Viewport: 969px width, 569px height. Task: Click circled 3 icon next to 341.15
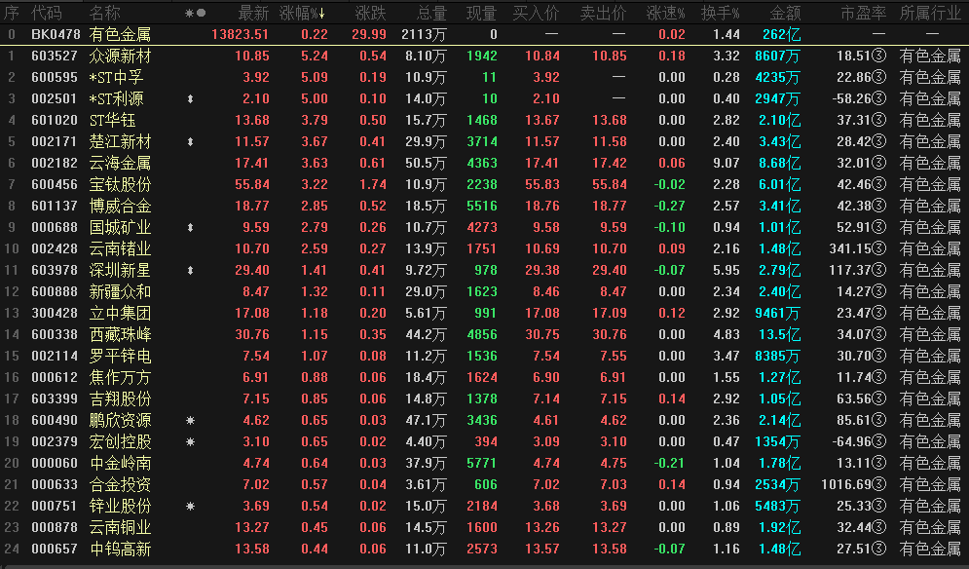[878, 248]
